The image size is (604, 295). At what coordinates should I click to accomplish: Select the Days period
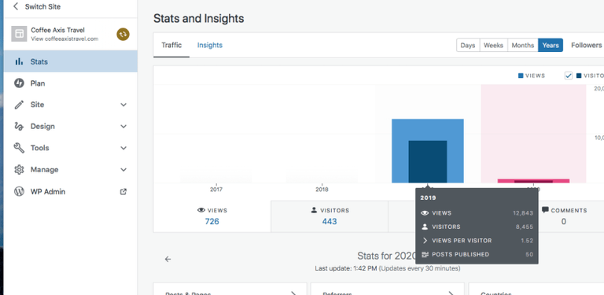[468, 45]
